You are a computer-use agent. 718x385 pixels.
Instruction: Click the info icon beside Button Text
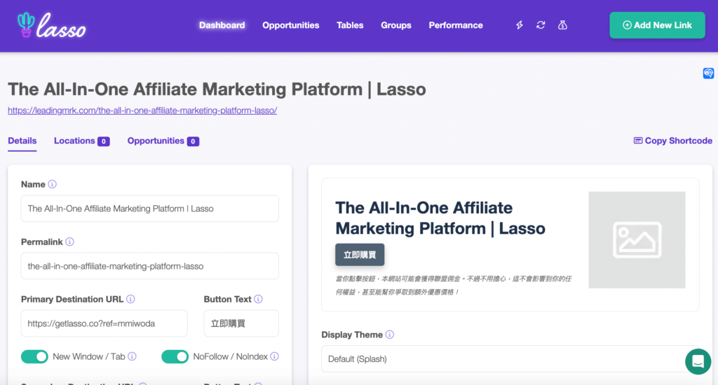point(258,299)
